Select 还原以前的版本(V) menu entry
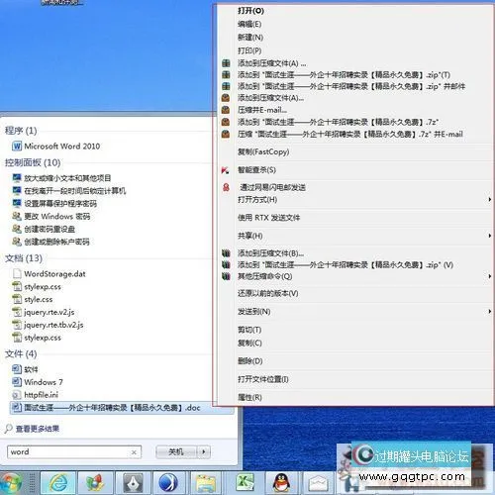 (x=267, y=293)
